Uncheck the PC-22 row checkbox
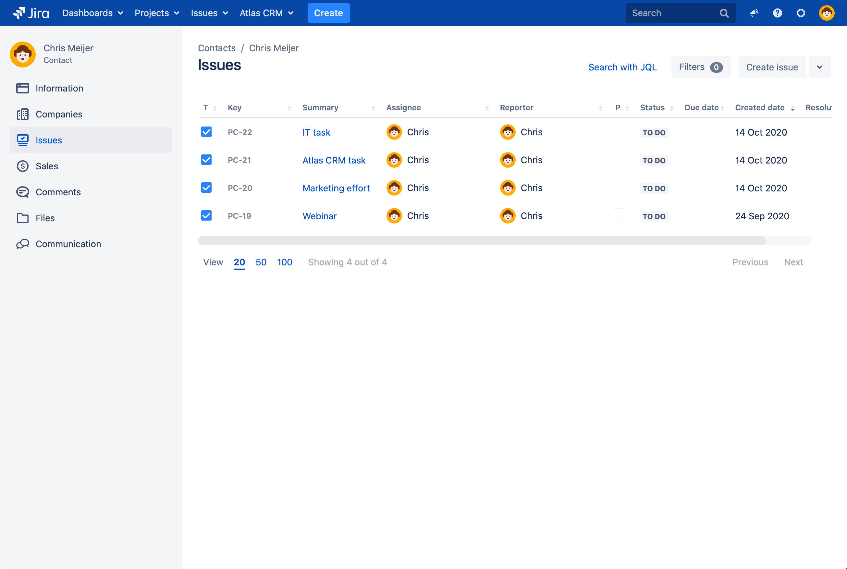 coord(206,132)
